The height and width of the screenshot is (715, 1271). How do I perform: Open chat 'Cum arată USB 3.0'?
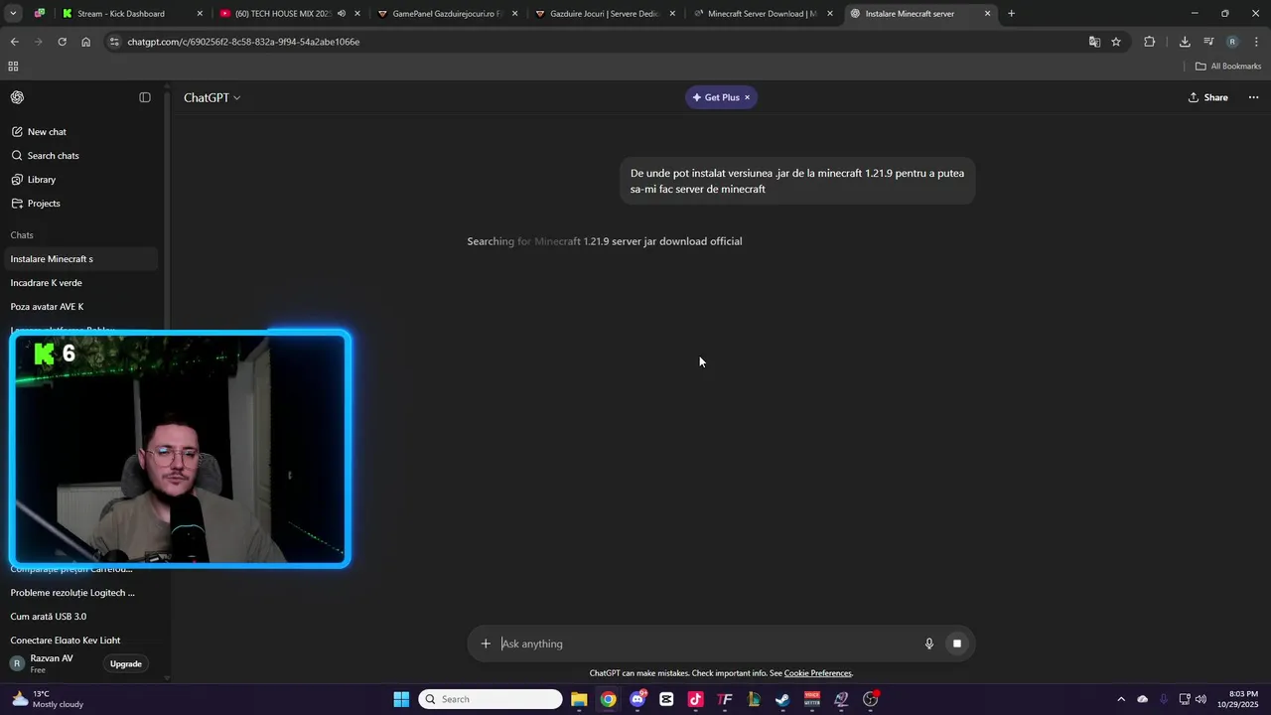(x=79, y=617)
